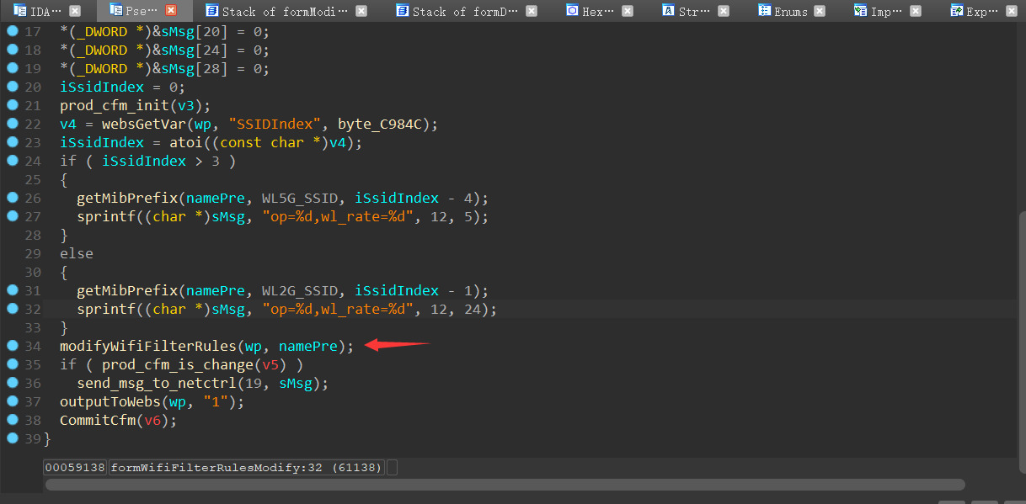Viewport: 1026px width, 504px height.
Task: Click variable v3 on line 21
Action: (x=186, y=105)
